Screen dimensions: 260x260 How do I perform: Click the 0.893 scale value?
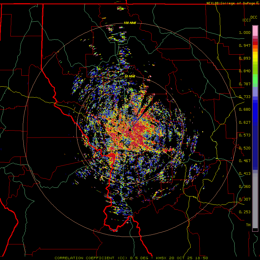[x=245, y=58]
